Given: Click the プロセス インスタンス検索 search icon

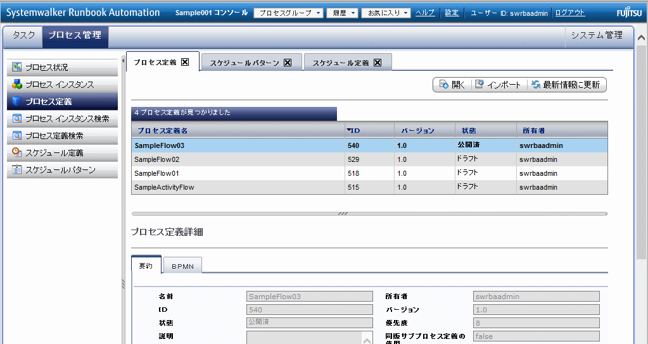Looking at the screenshot, I should pos(16,118).
